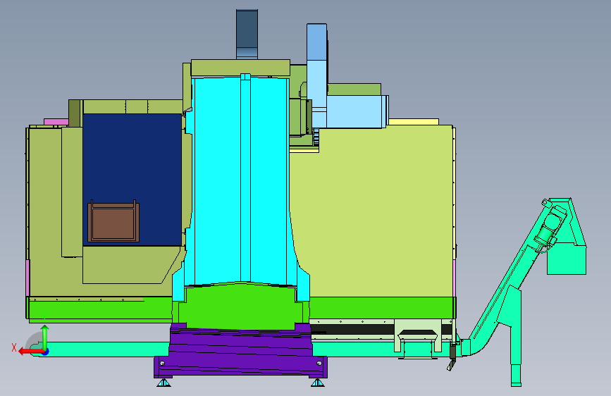This screenshot has width=611, height=396.
Task: Select the brown box inside the blue window
Action: click(x=113, y=221)
